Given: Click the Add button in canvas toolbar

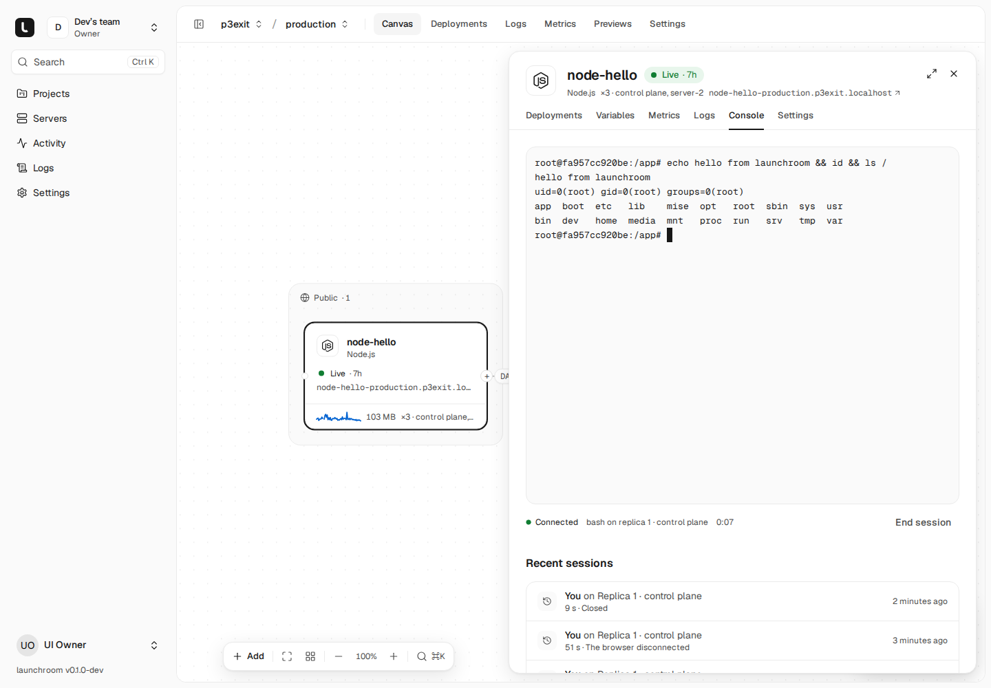Looking at the screenshot, I should 249,656.
